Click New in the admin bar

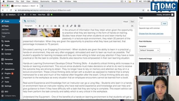pyautogui.click(x=33, y=15)
